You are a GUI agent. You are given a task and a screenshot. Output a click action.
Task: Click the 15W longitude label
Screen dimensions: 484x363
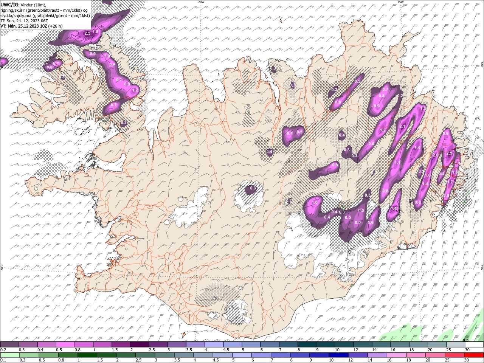400,2
